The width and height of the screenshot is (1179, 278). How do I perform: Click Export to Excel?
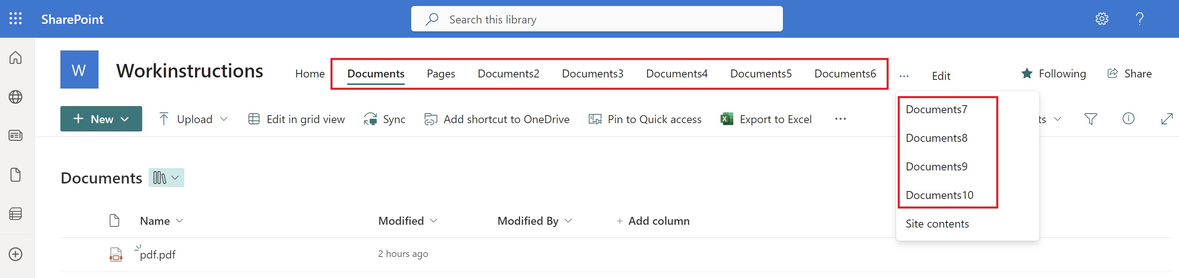[x=767, y=119]
